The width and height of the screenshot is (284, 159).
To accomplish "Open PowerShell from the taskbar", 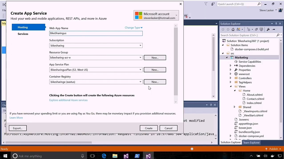I will (x=137, y=156).
